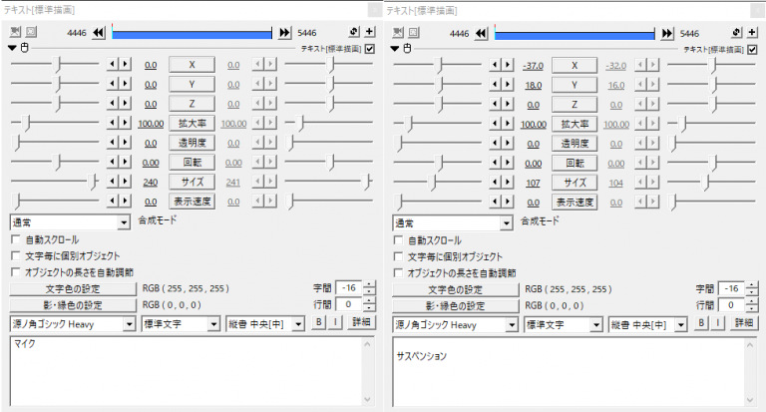Click the 文字色の設定 button in the left dialog
The image size is (766, 412).
[73, 288]
